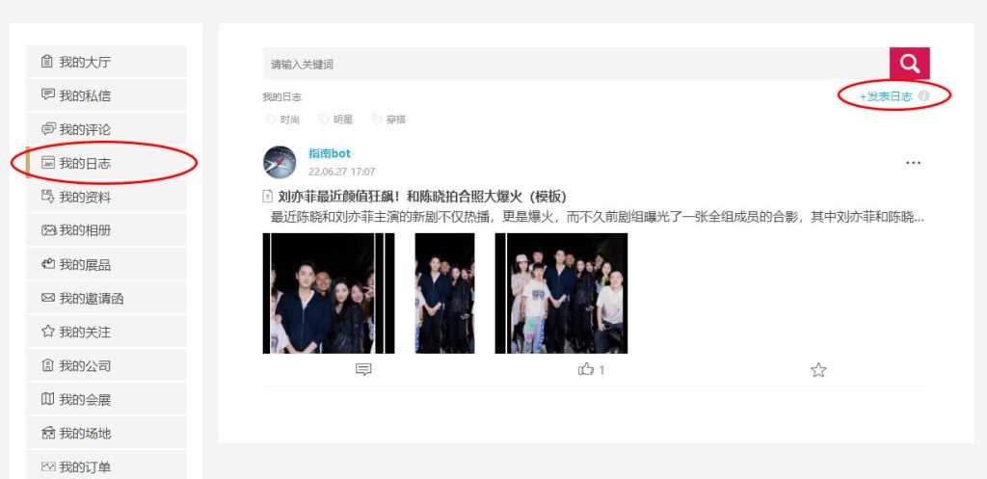Like the post with thumbs-up icon
Image resolution: width=987 pixels, height=479 pixels.
pyautogui.click(x=586, y=369)
